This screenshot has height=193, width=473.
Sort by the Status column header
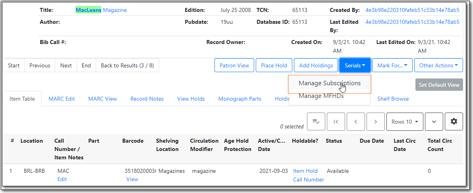[334, 141]
